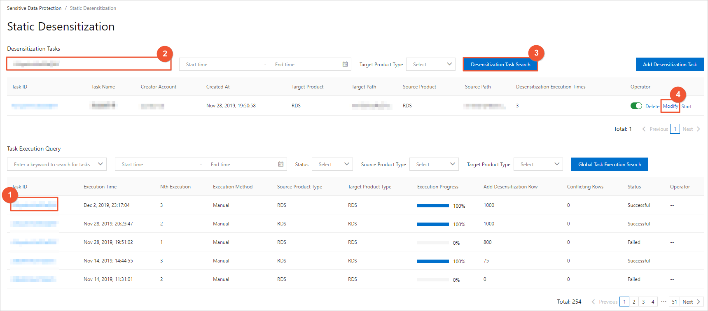Click Total: 254 text
This screenshot has height=311, width=708.
pos(569,302)
